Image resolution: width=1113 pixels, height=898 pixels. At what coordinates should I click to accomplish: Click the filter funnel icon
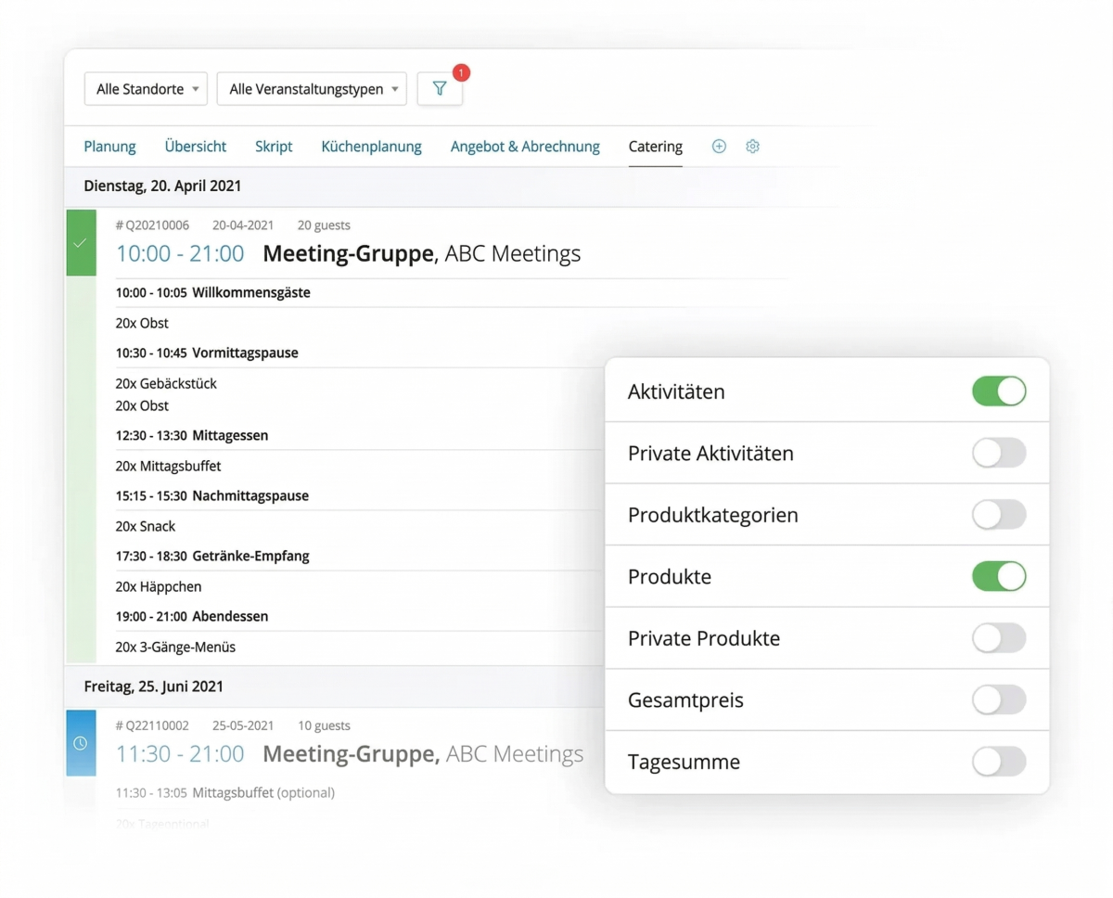[x=440, y=89]
